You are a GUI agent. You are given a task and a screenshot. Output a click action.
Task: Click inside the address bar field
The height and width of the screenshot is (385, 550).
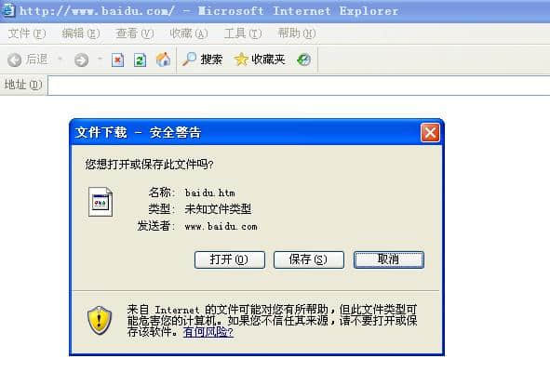(299, 86)
